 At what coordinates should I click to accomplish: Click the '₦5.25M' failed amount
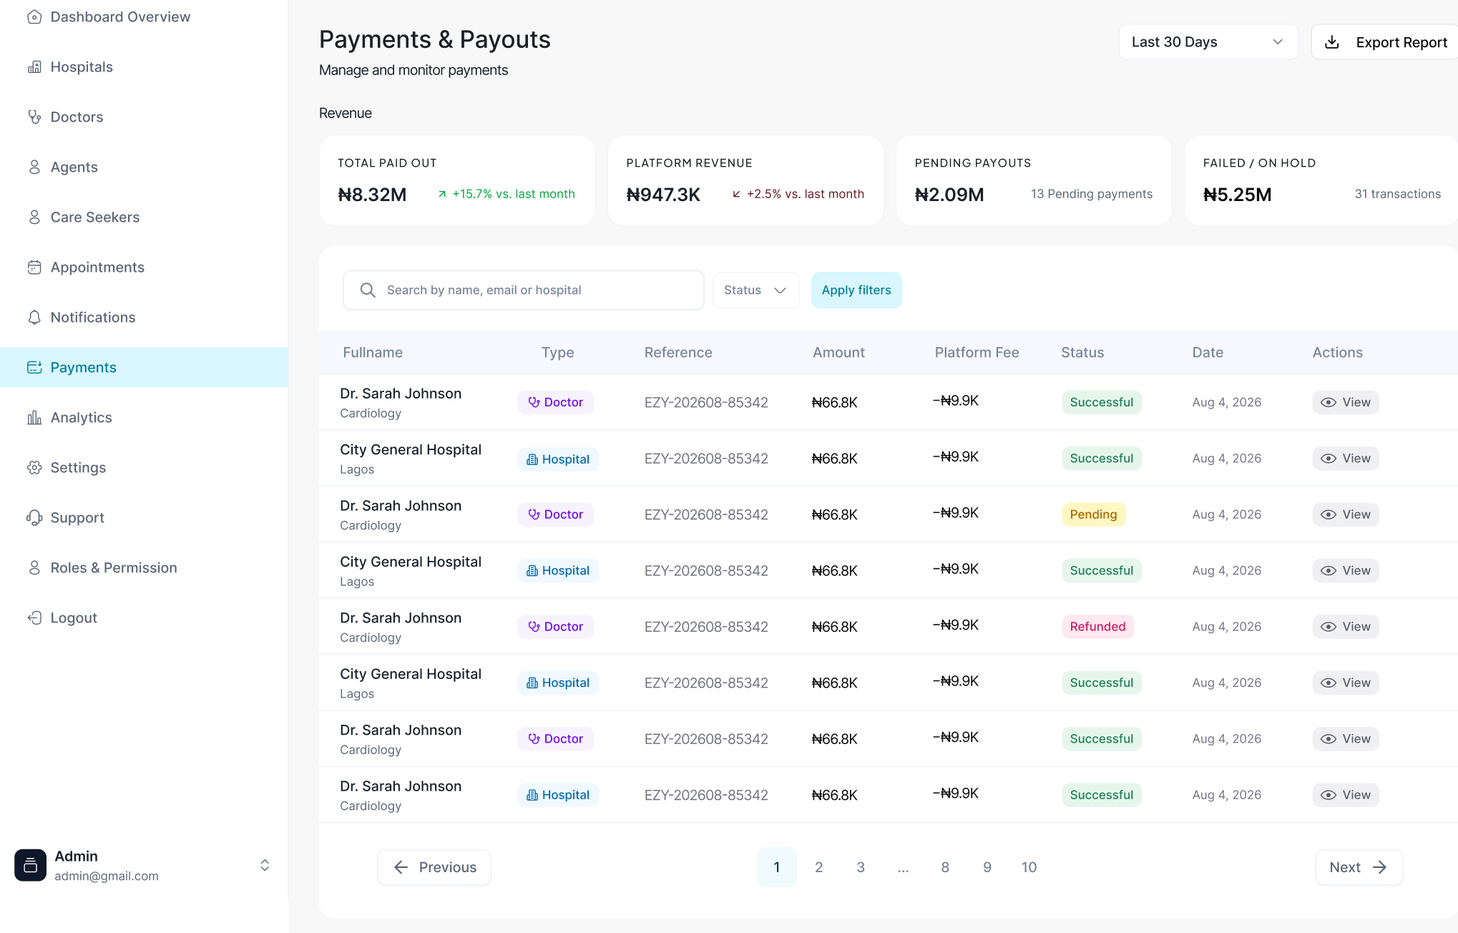coord(1237,195)
